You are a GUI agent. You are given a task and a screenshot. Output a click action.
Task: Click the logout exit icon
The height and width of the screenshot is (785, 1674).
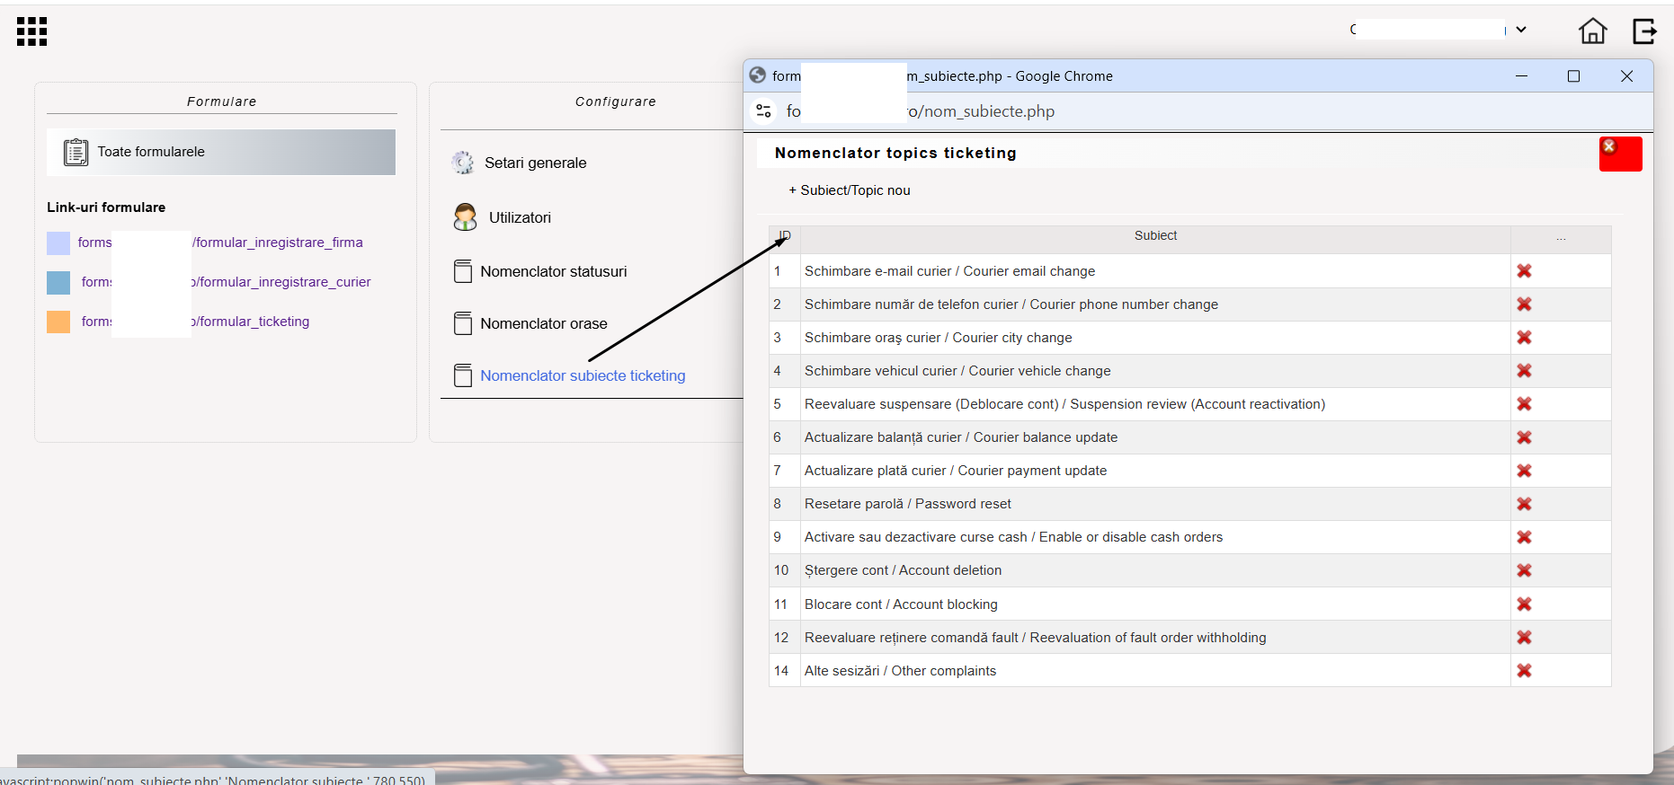coord(1644,31)
